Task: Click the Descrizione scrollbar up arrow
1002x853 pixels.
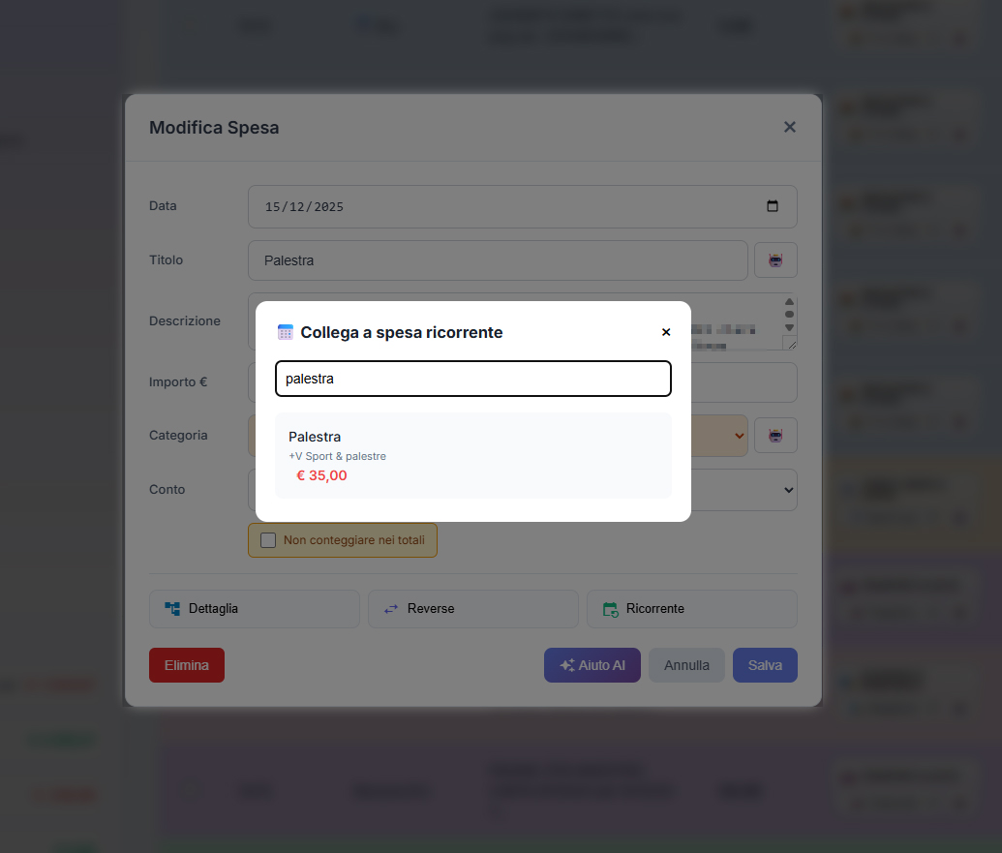Action: [x=789, y=301]
